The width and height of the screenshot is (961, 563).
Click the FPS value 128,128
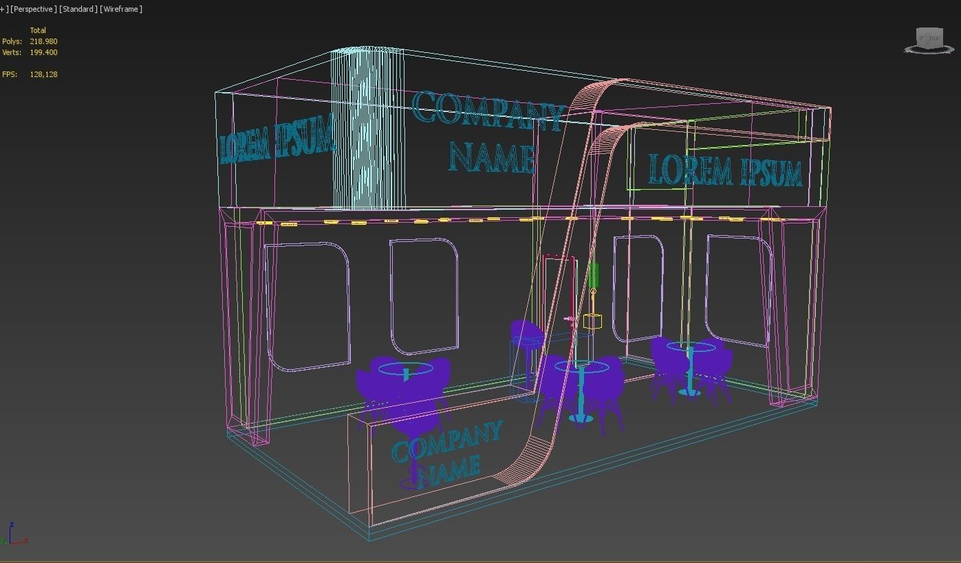tap(43, 74)
